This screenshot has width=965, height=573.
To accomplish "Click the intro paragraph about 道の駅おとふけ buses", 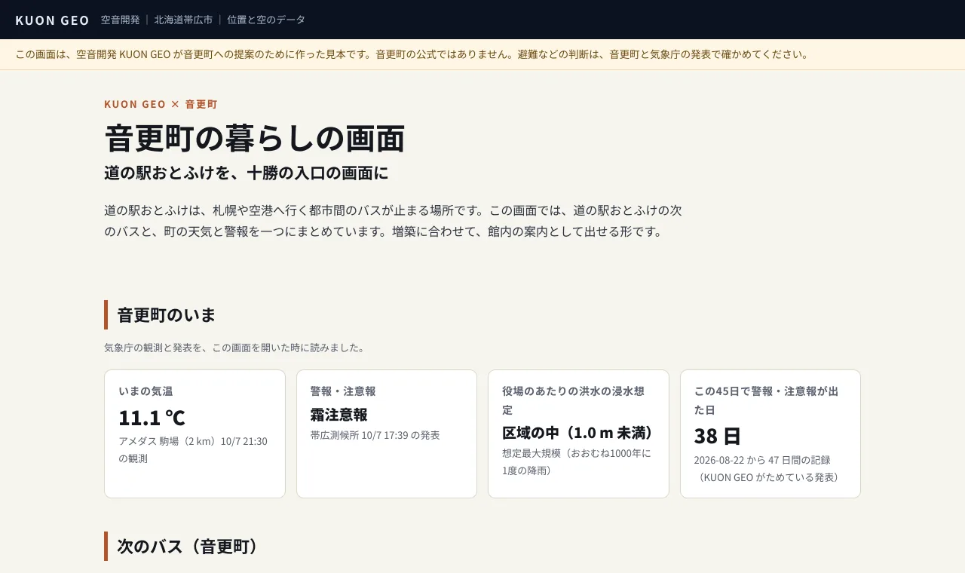I will 393,221.
